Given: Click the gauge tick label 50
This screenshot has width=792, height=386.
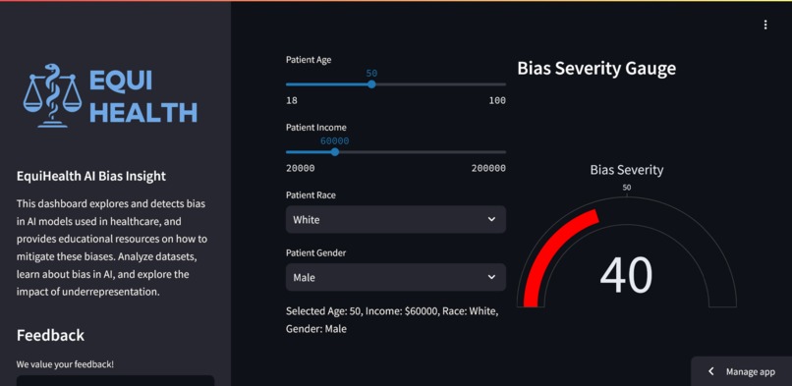Looking at the screenshot, I should click(x=627, y=188).
